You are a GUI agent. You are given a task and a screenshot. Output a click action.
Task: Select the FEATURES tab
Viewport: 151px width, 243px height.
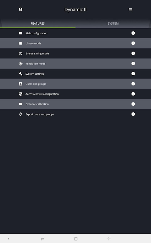38,23
